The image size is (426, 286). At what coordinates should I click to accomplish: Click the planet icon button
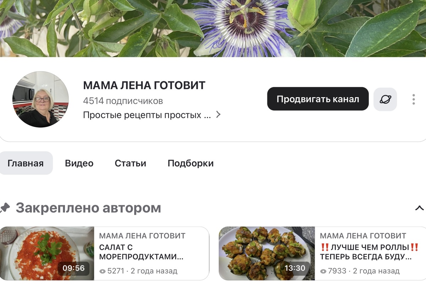tap(385, 99)
